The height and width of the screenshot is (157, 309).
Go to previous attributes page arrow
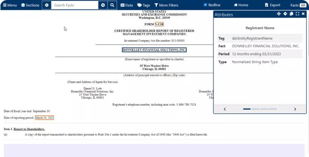[225, 109]
